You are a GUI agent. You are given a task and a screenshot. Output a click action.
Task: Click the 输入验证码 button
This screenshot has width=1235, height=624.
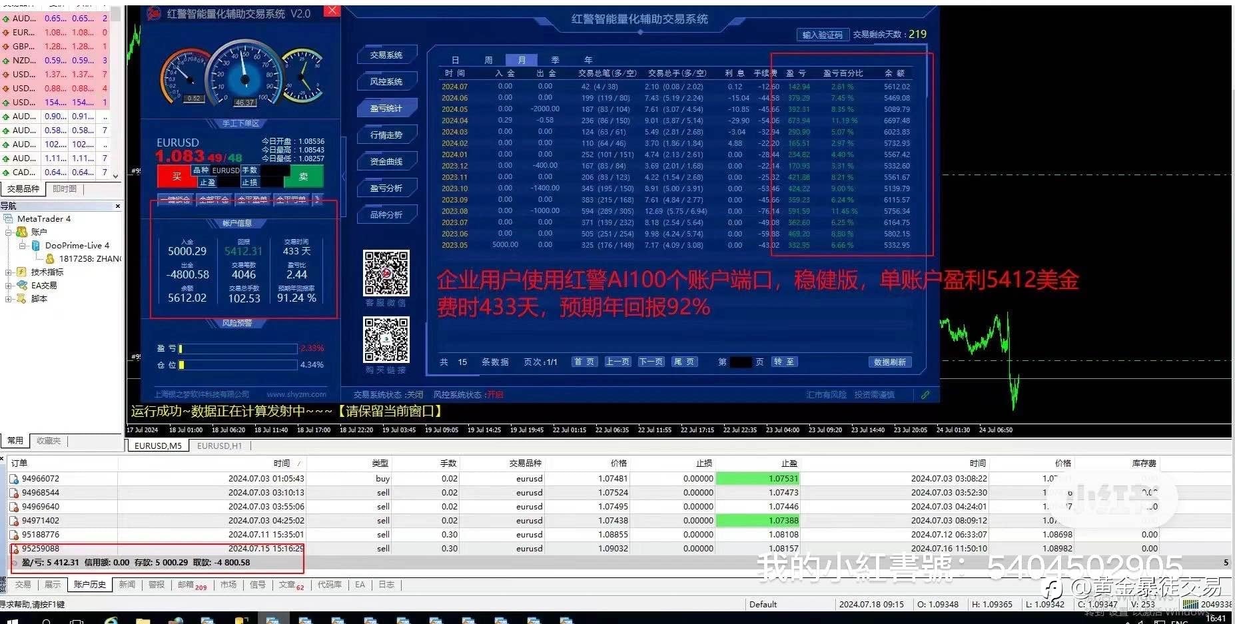tap(823, 35)
